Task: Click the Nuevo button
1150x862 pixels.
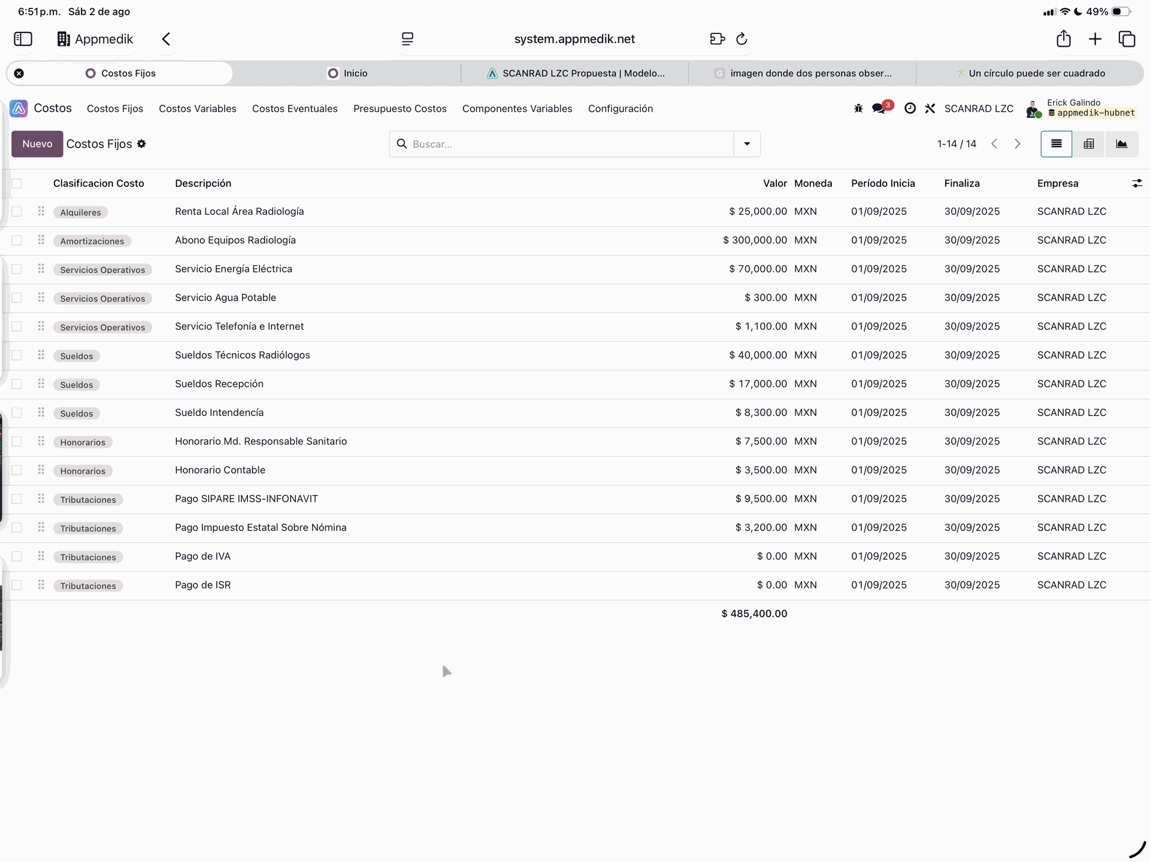Action: pos(37,144)
